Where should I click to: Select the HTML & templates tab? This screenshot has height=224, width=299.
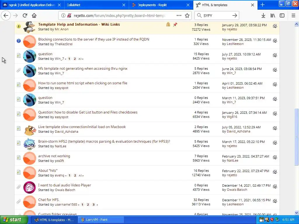(225, 5)
